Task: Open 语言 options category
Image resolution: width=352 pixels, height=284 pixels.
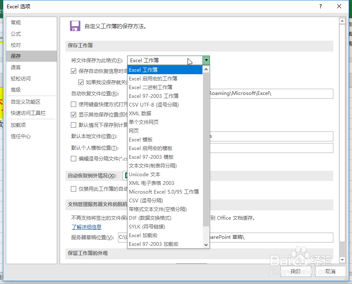Action: pyautogui.click(x=31, y=68)
